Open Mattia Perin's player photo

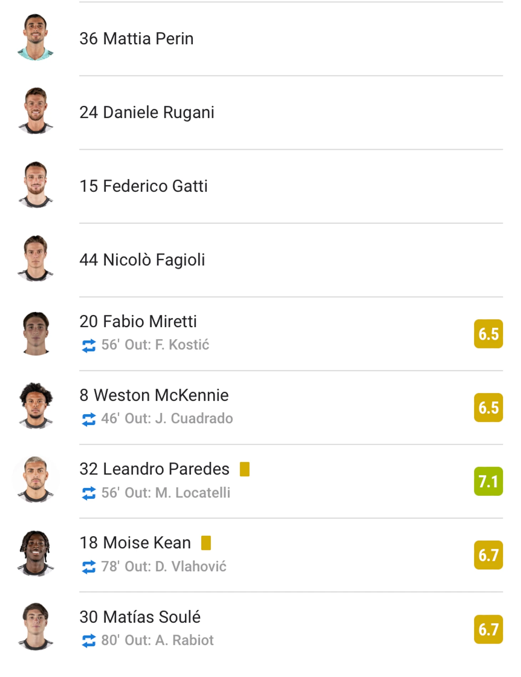point(35,37)
